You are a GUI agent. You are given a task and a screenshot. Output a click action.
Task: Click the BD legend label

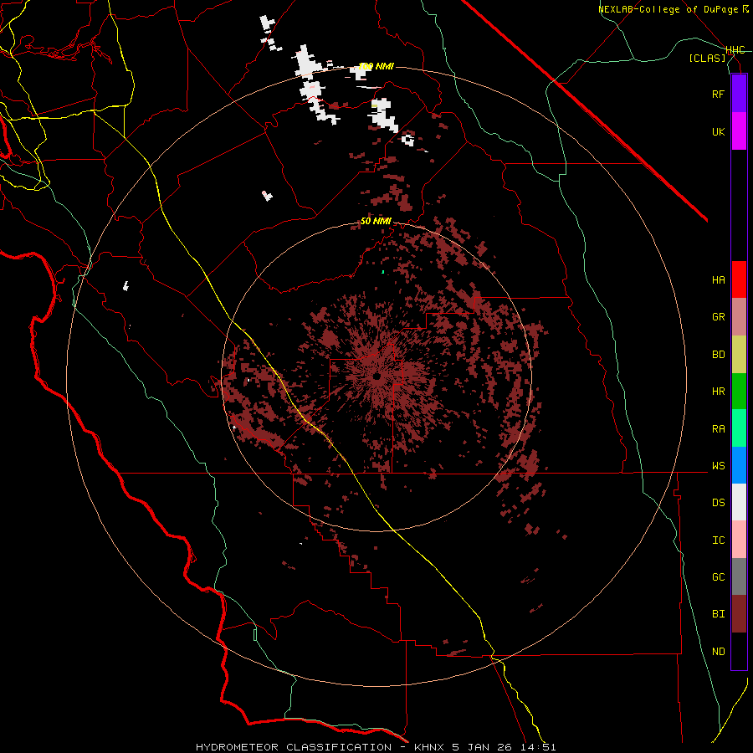point(718,355)
